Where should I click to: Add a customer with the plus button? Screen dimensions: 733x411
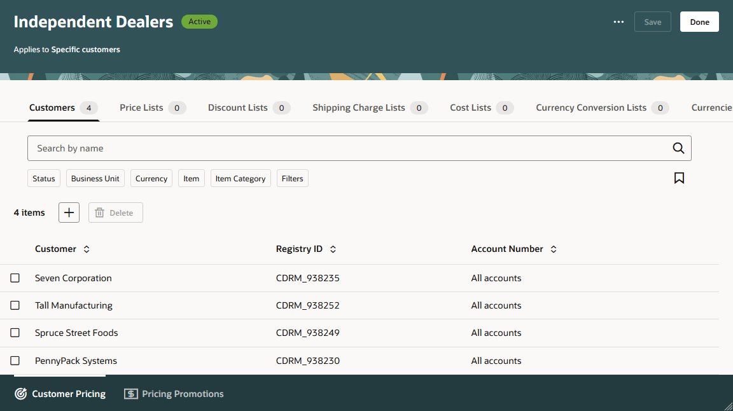[x=69, y=212]
